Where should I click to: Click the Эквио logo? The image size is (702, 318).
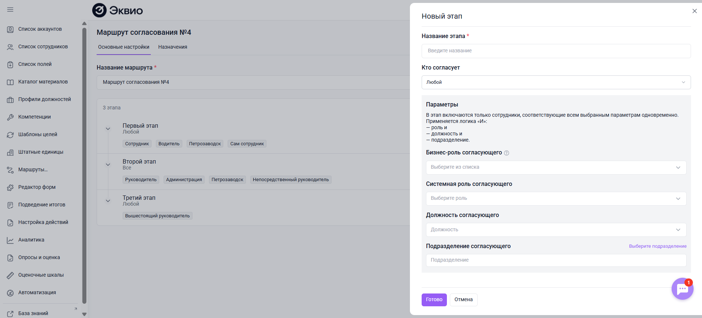[x=117, y=10]
